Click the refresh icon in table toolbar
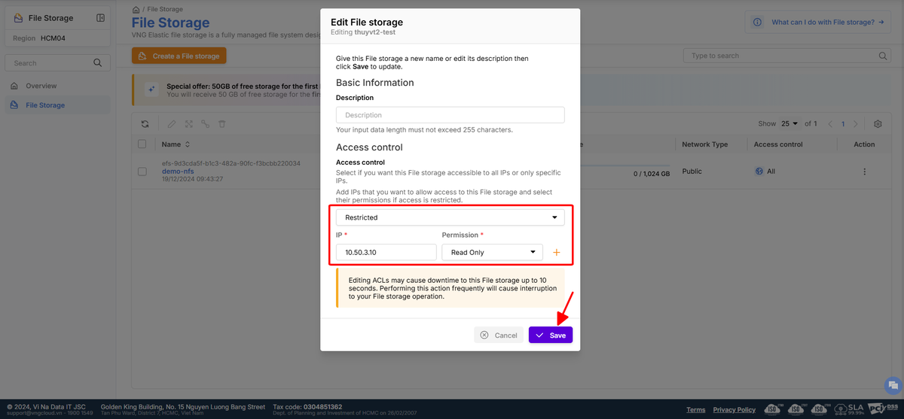 pos(145,124)
